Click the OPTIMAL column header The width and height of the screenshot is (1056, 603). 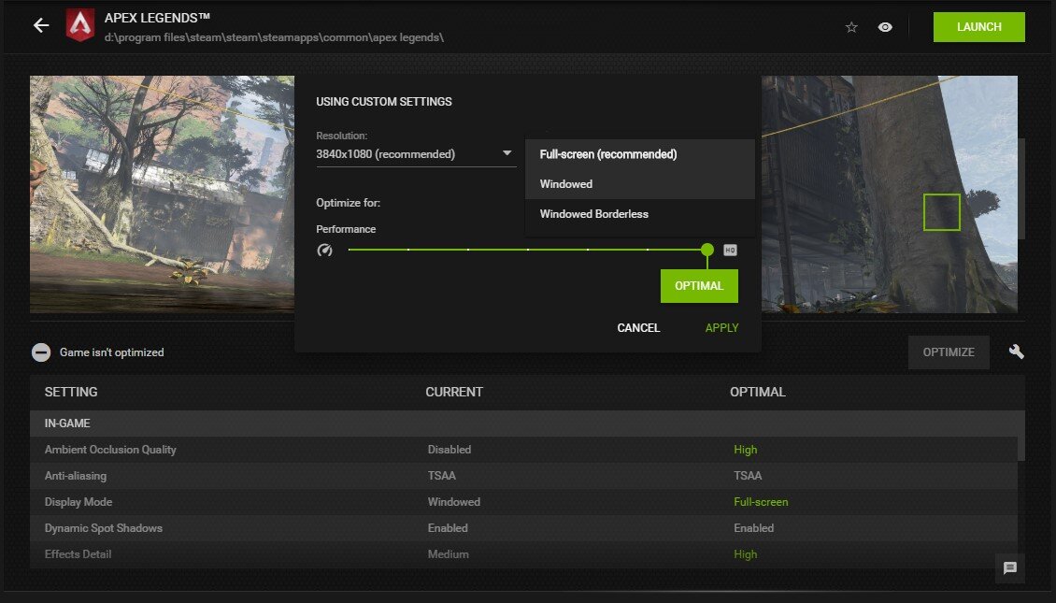pyautogui.click(x=758, y=392)
